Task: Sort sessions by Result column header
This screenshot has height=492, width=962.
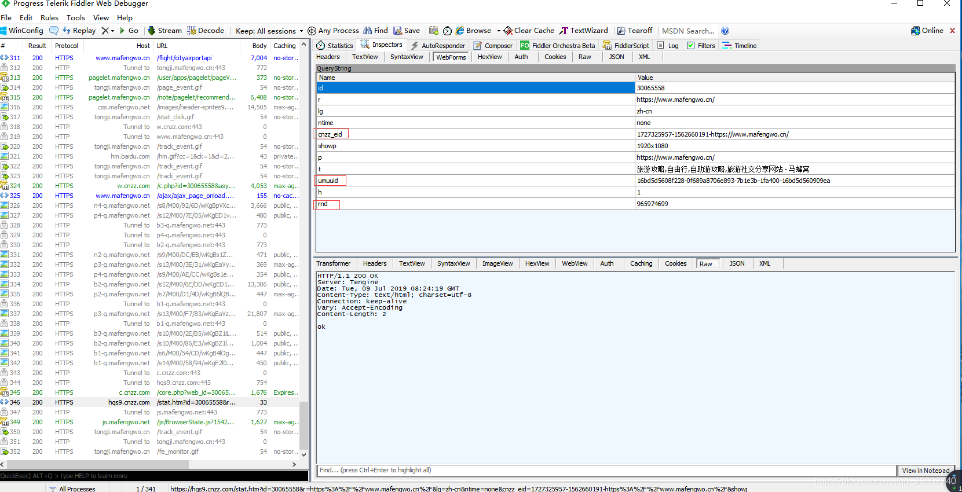Action: click(x=37, y=46)
